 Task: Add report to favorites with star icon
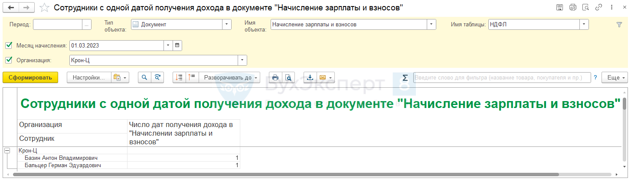point(44,7)
